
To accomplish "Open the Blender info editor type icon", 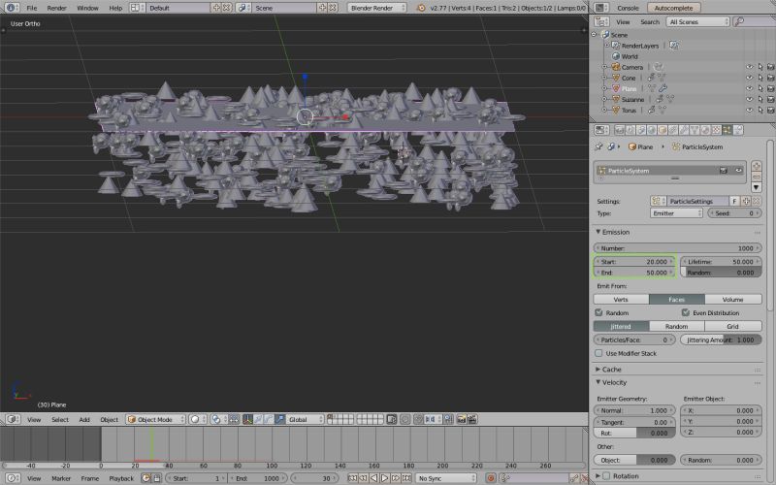I will (11, 8).
